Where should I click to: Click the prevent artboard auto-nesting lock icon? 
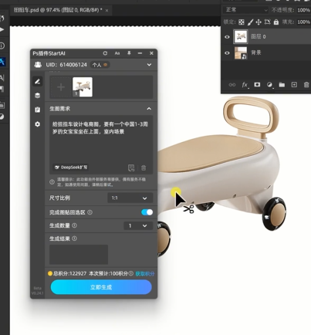click(x=267, y=22)
